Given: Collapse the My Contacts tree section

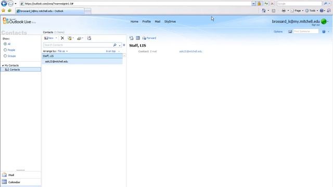Looking at the screenshot, I should (3, 65).
